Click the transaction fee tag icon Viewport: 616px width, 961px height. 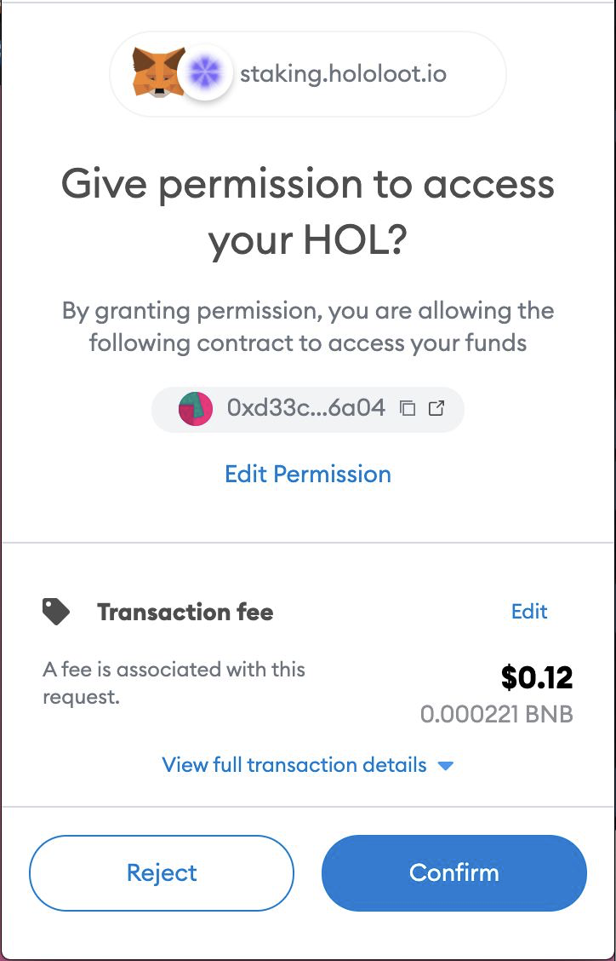coord(56,611)
